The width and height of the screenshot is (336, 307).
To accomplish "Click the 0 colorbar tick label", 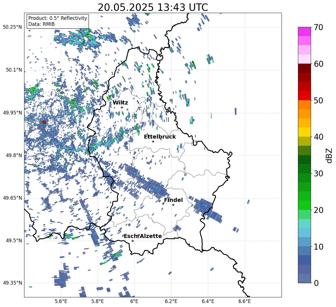I will point(316,283).
